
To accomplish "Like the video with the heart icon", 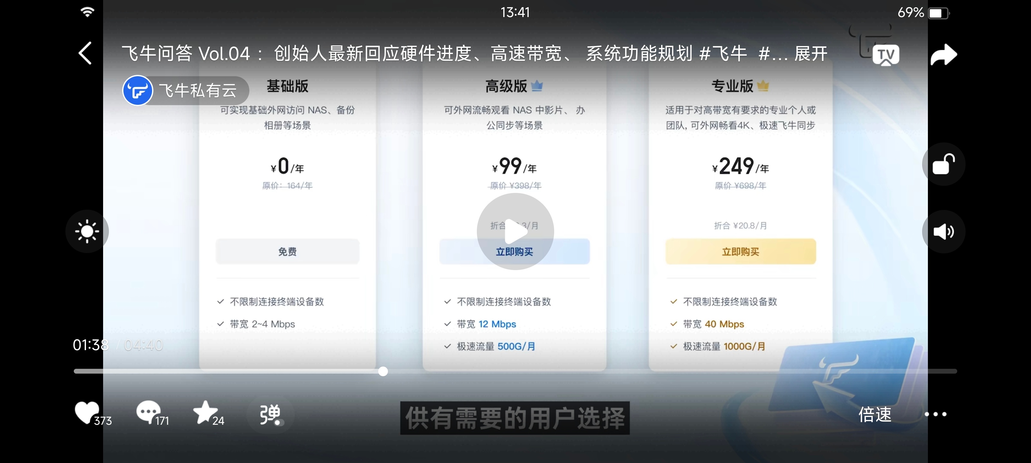I will pyautogui.click(x=87, y=412).
